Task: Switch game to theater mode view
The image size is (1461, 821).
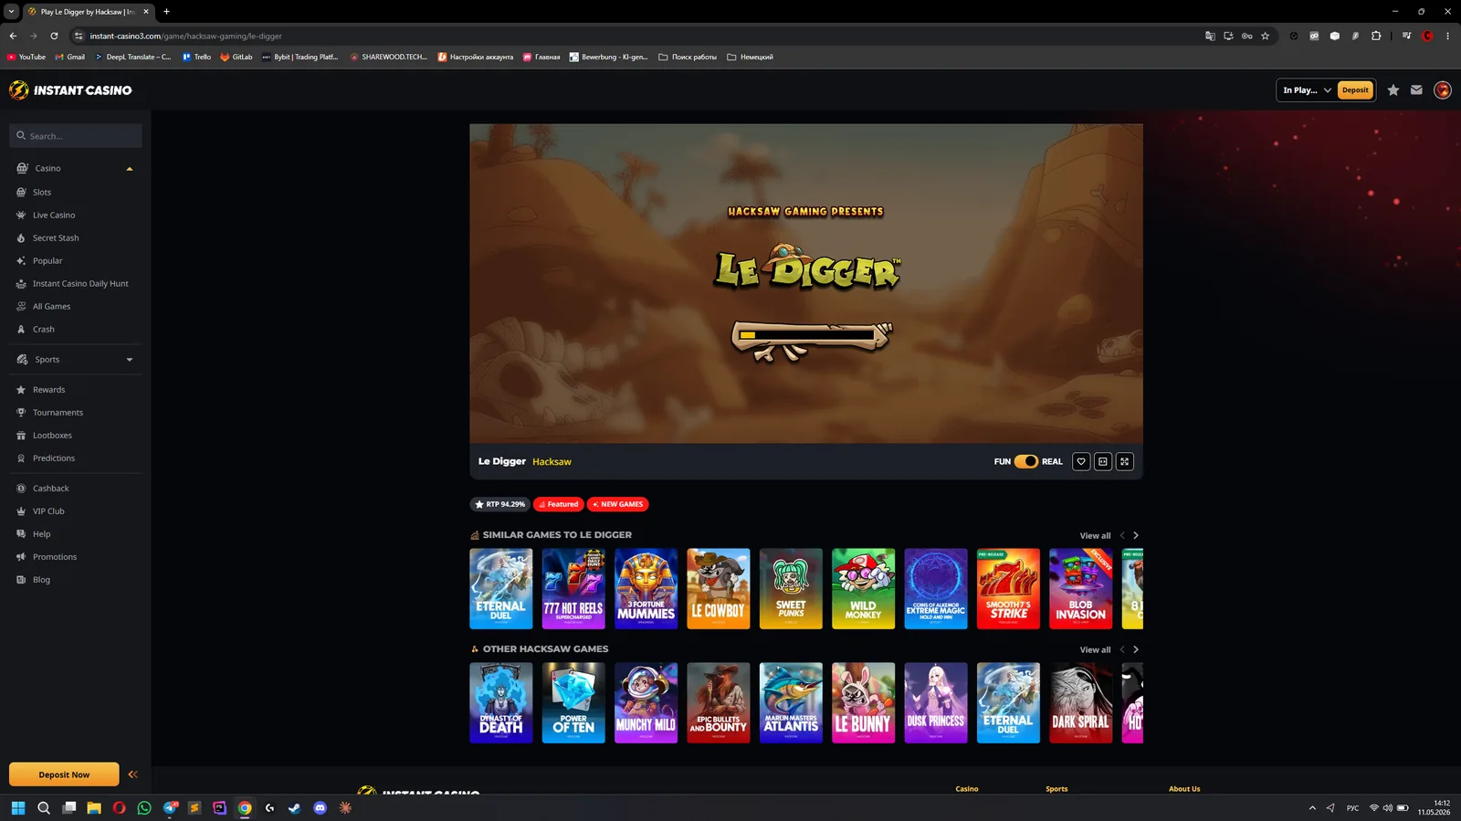Action: (1103, 461)
